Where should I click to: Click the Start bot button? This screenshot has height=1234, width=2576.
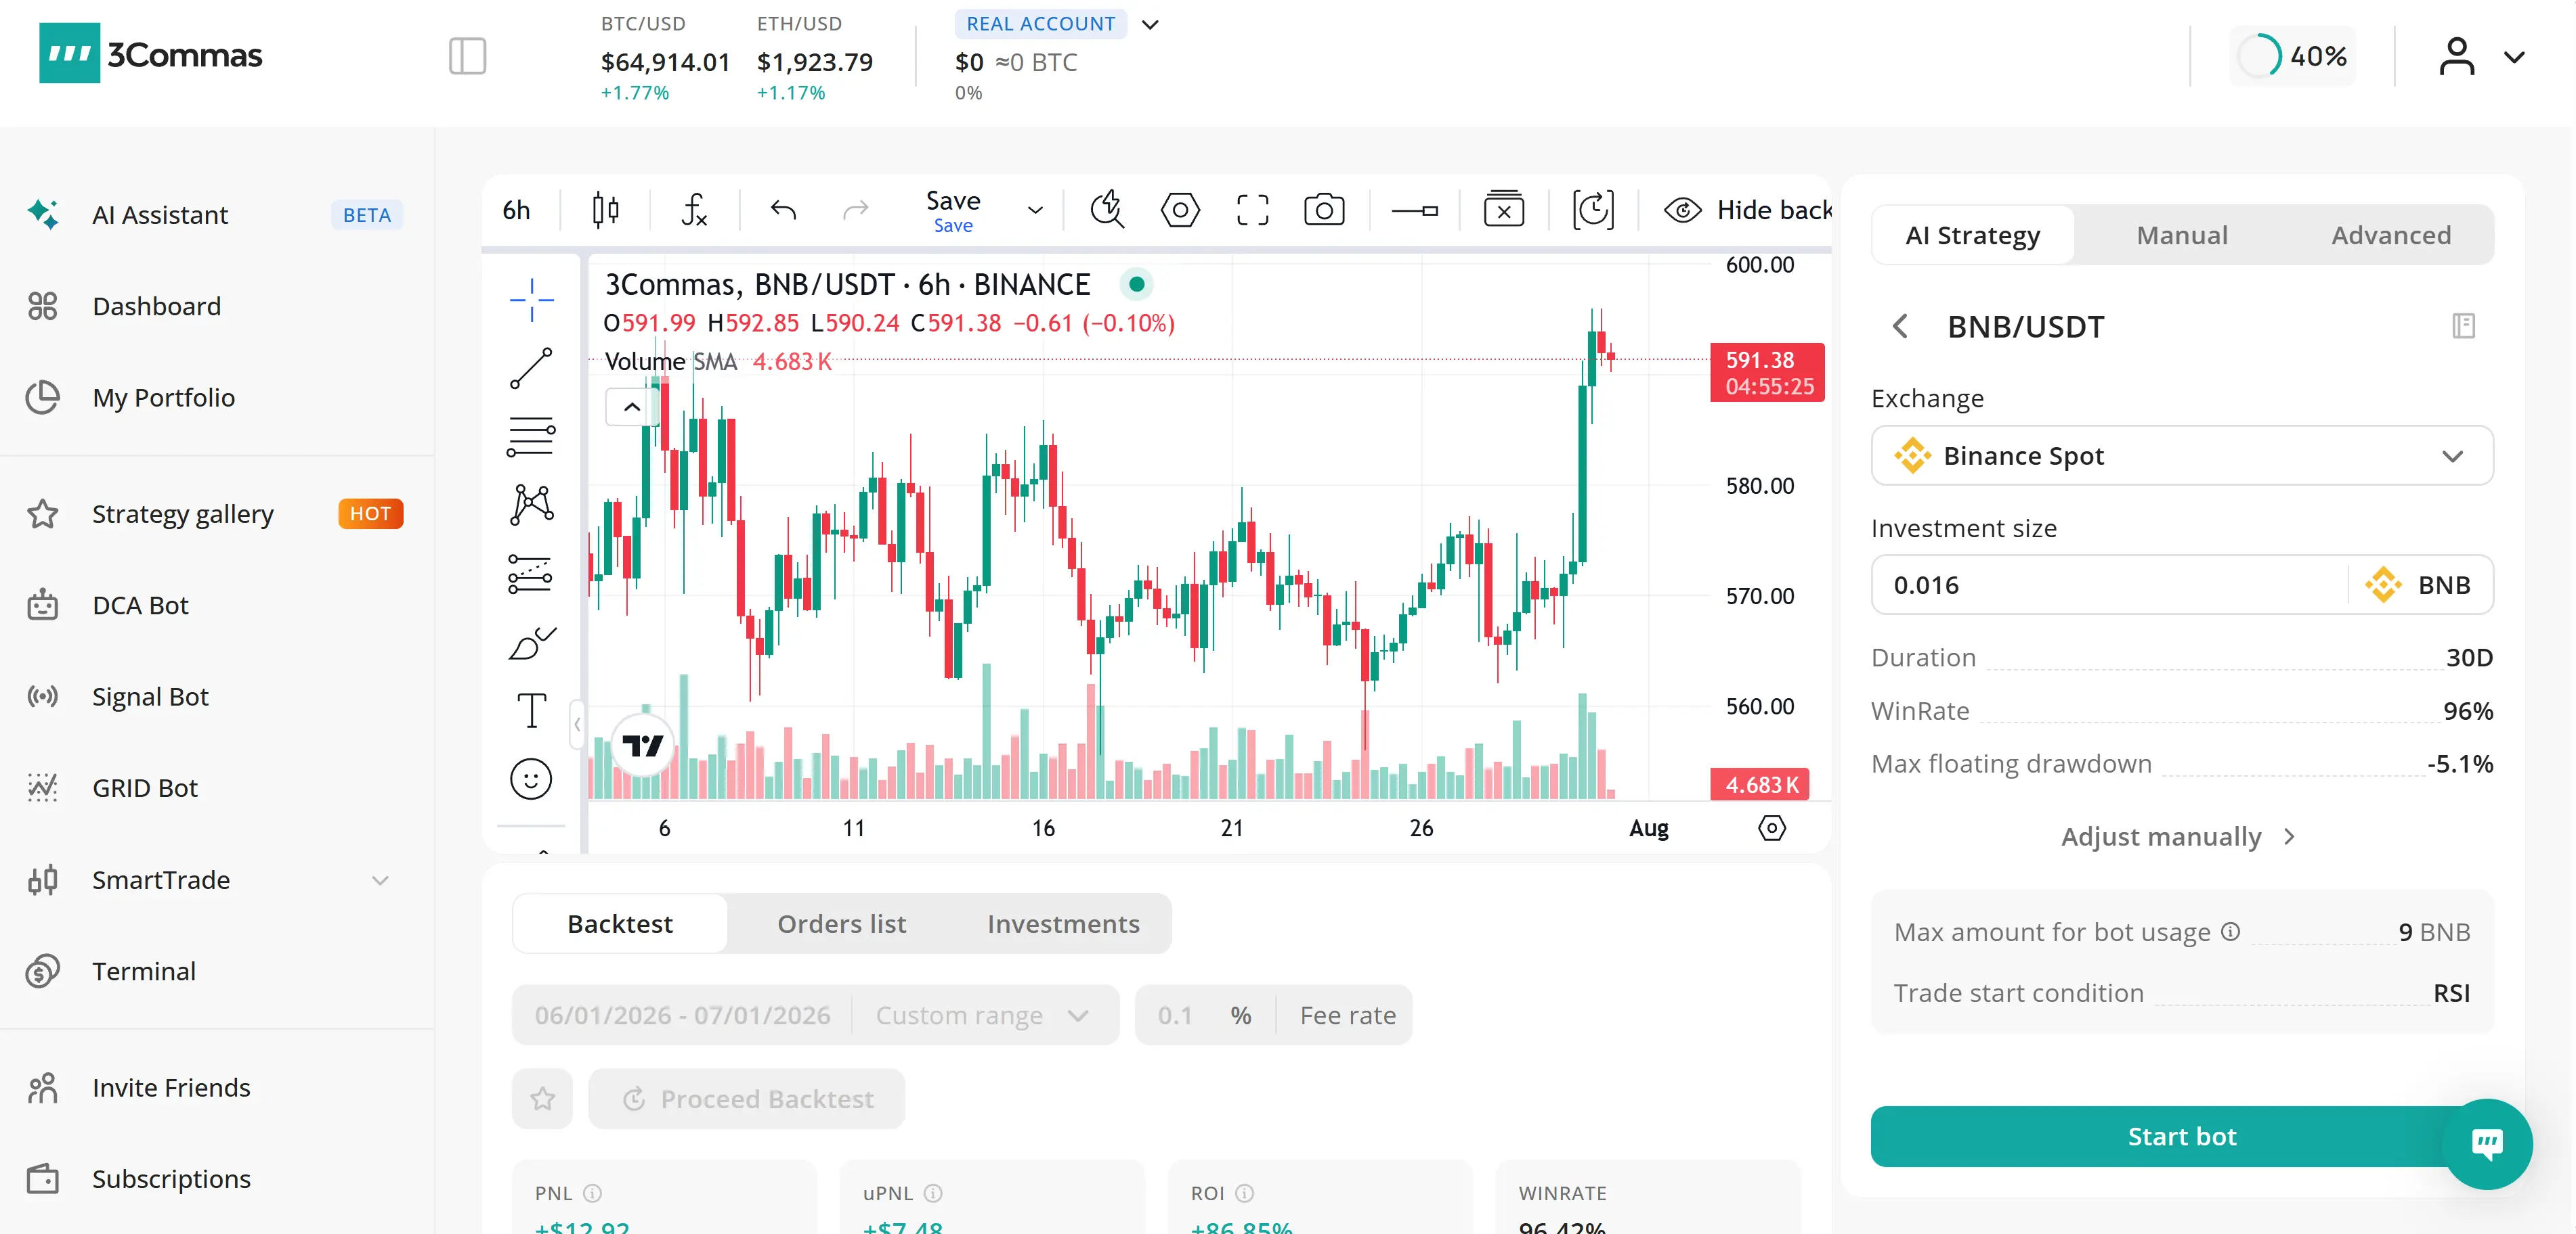(2181, 1136)
